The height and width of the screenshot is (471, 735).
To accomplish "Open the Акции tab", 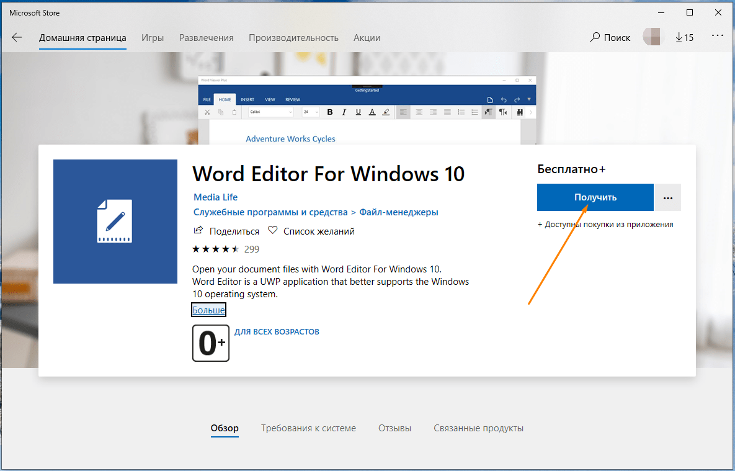I will [x=367, y=38].
